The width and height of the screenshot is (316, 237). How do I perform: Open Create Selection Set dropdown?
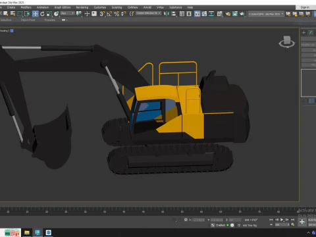[x=148, y=13]
